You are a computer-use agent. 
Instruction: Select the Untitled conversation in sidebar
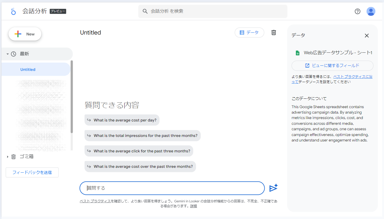click(28, 69)
